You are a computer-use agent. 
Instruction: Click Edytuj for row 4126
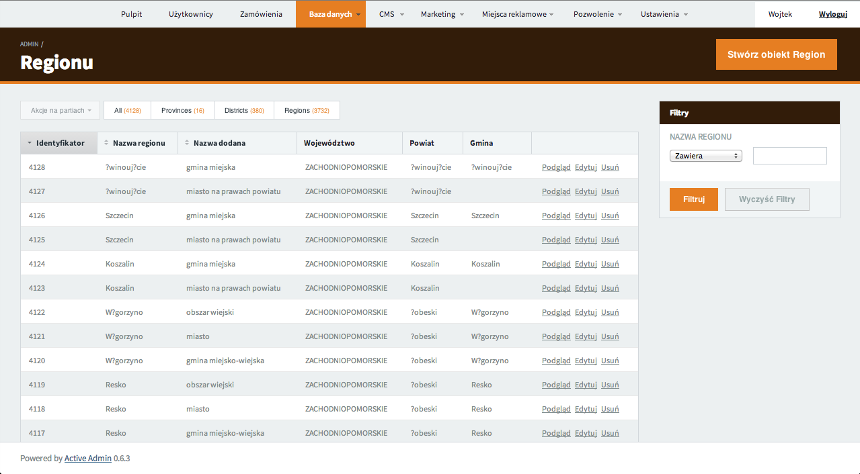point(586,216)
